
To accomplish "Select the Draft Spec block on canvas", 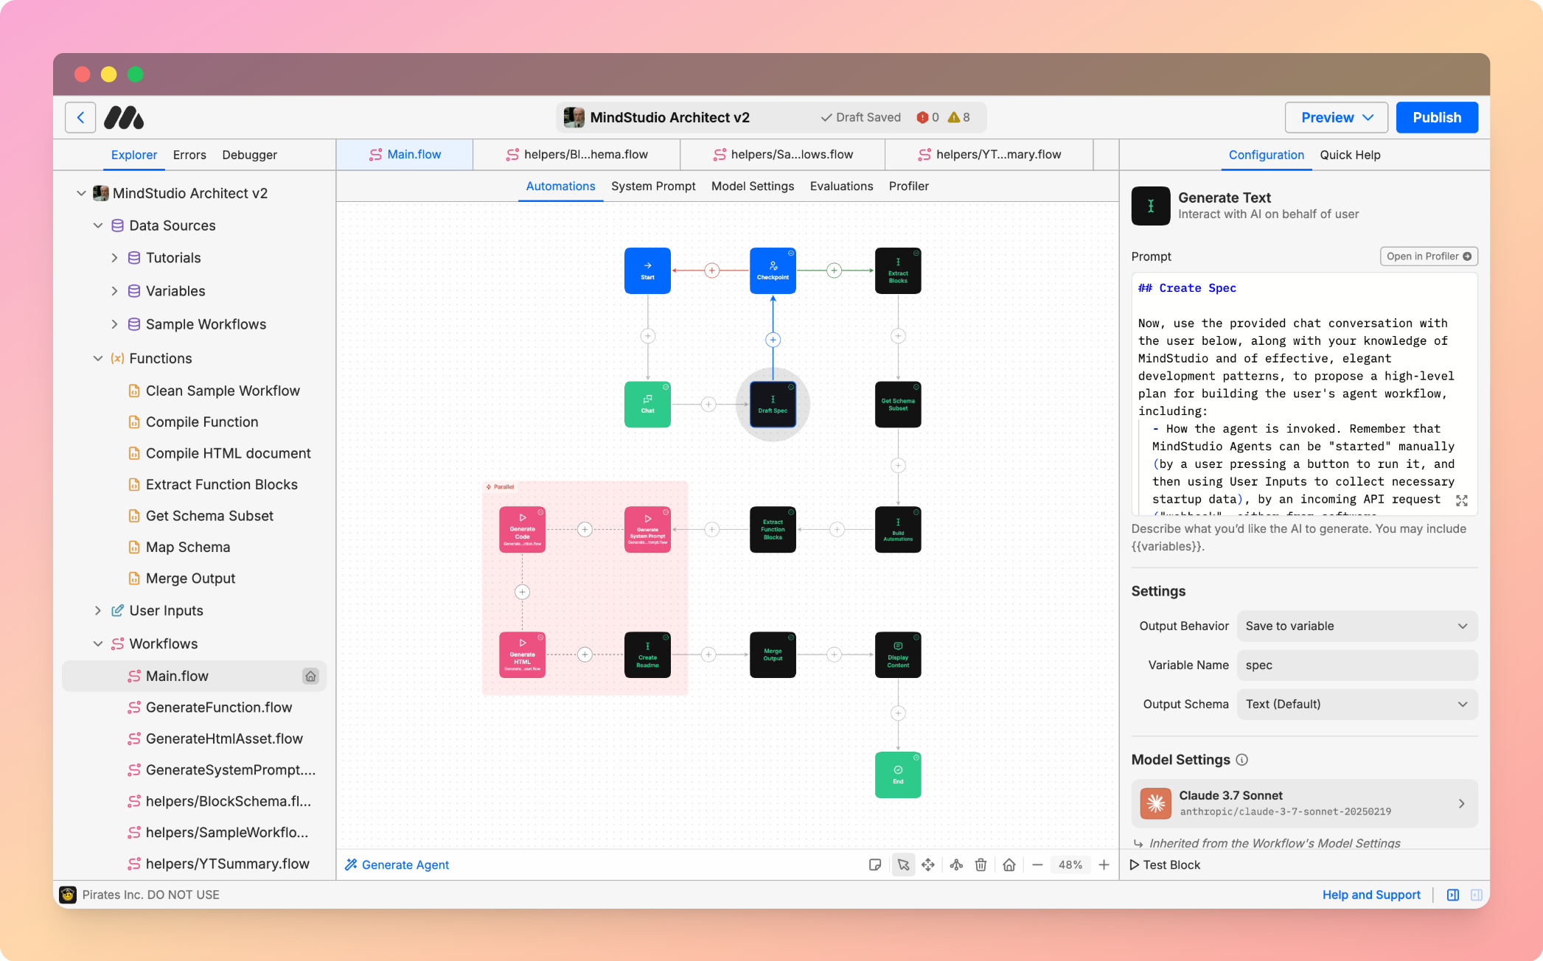I will [x=773, y=404].
